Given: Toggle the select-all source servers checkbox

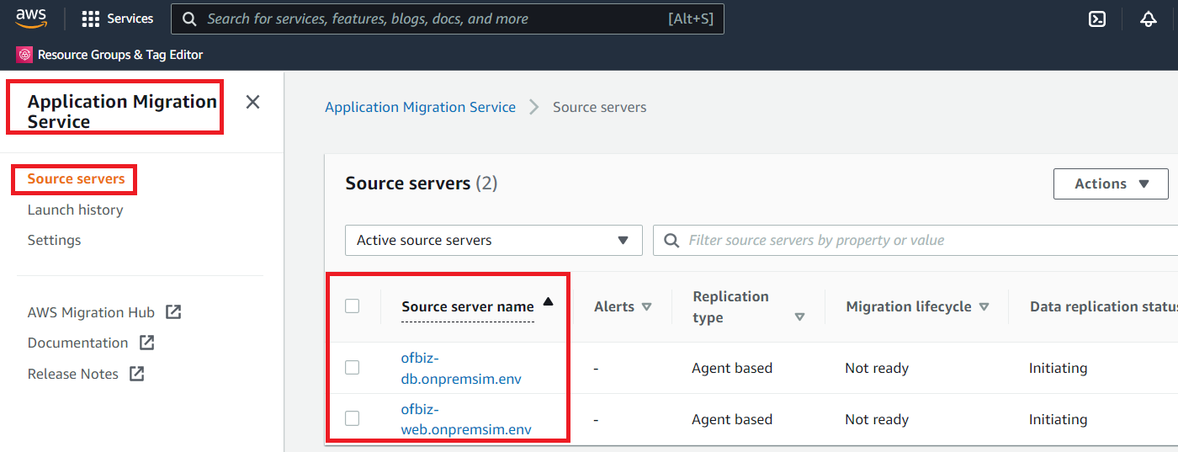Looking at the screenshot, I should click(x=353, y=306).
